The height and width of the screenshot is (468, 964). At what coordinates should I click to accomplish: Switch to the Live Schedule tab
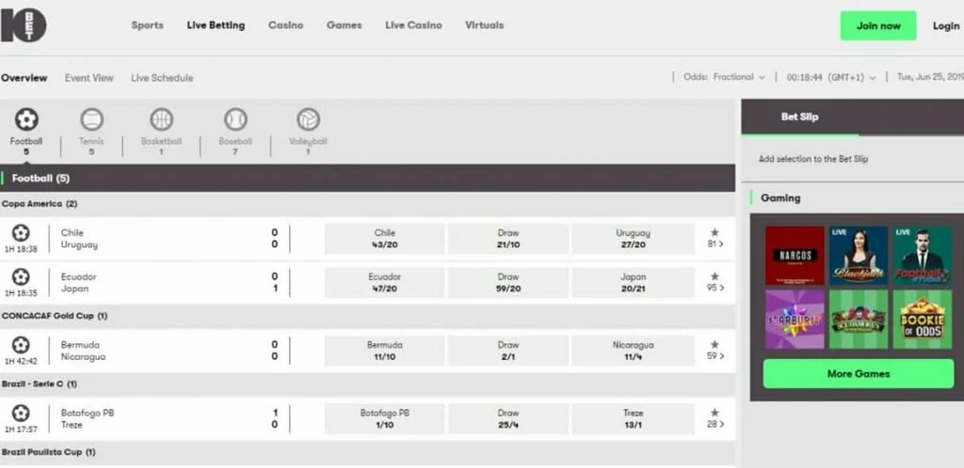(162, 78)
